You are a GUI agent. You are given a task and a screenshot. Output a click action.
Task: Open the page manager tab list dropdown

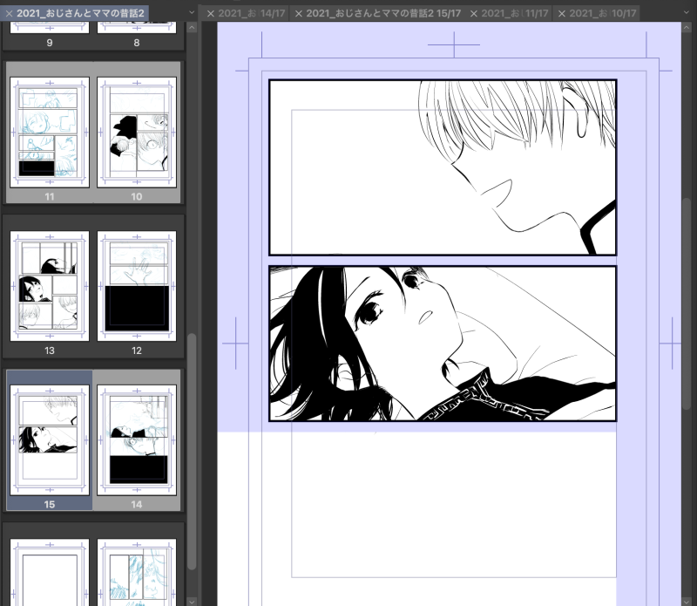coord(192,13)
